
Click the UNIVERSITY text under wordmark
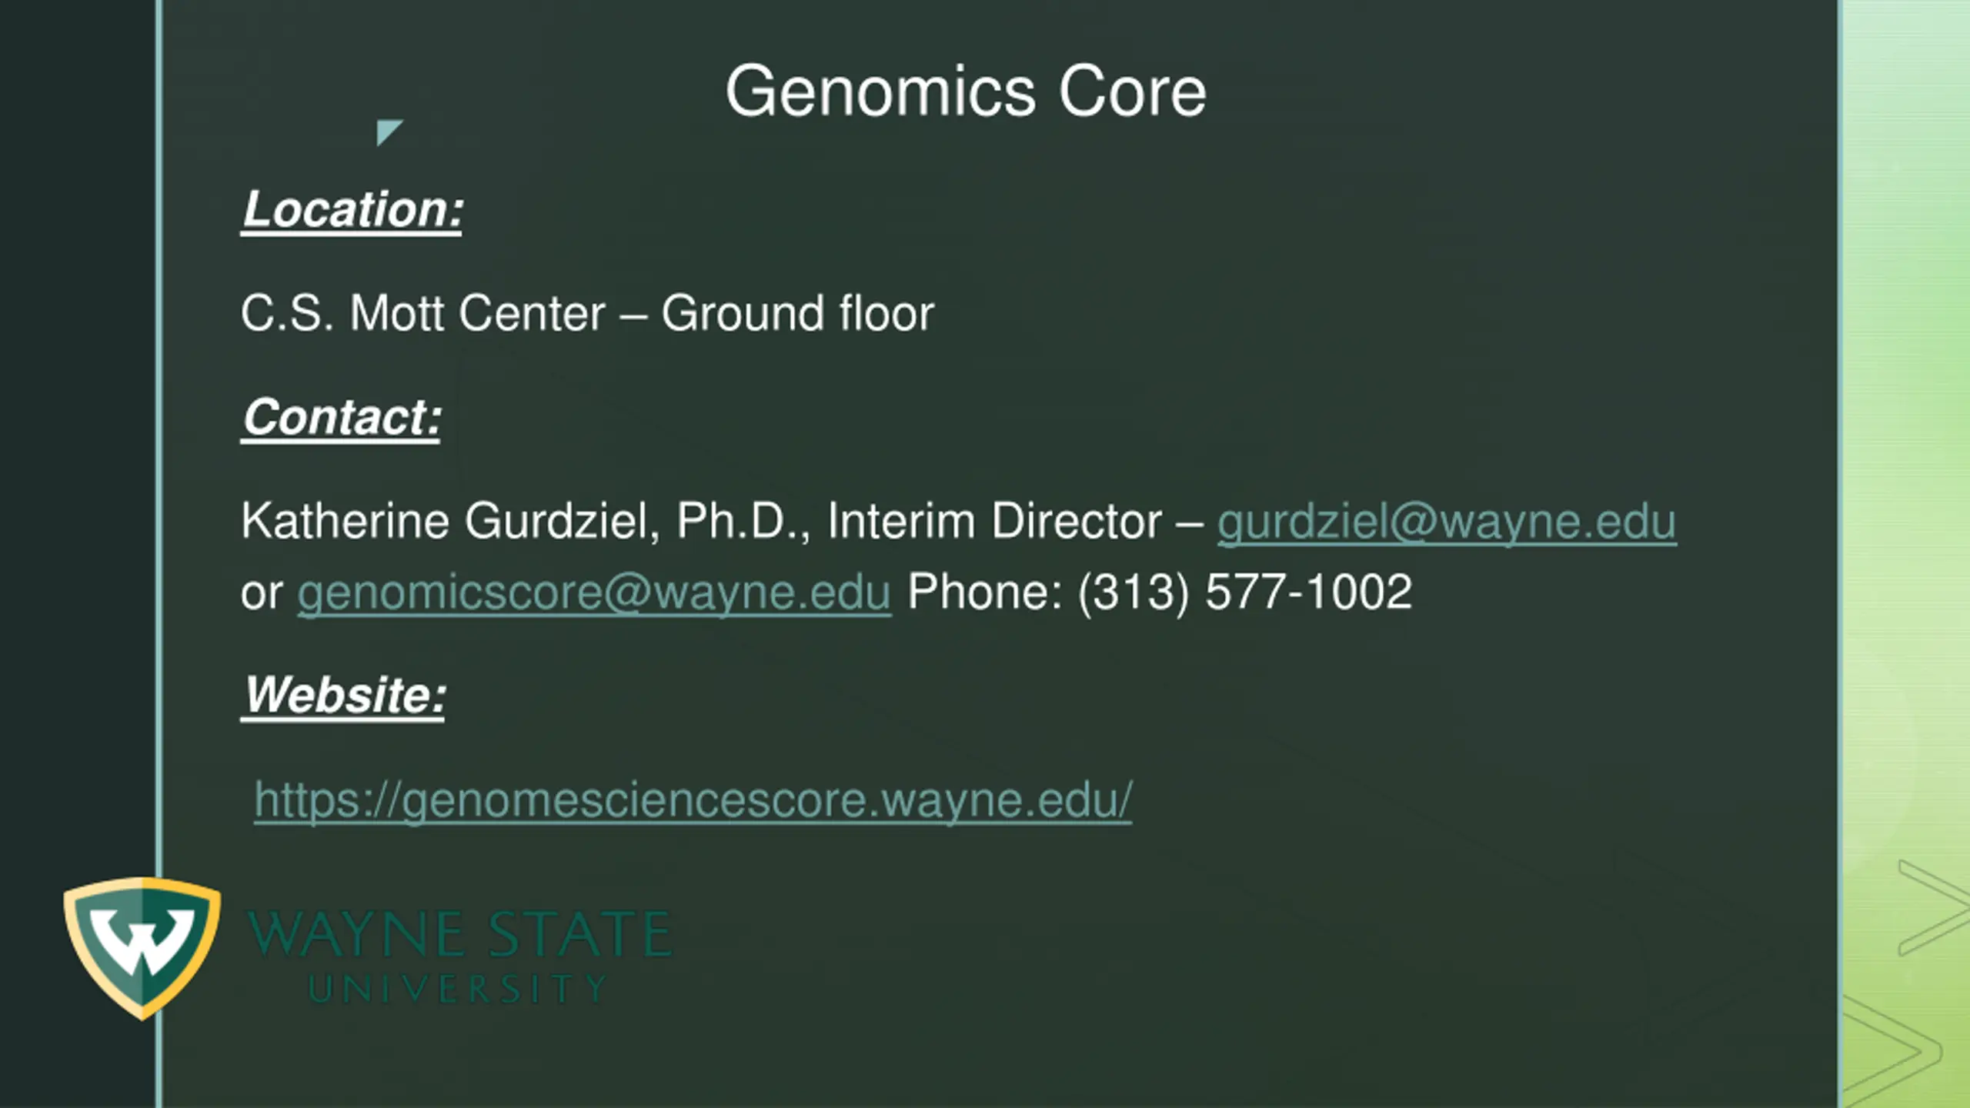tap(459, 990)
